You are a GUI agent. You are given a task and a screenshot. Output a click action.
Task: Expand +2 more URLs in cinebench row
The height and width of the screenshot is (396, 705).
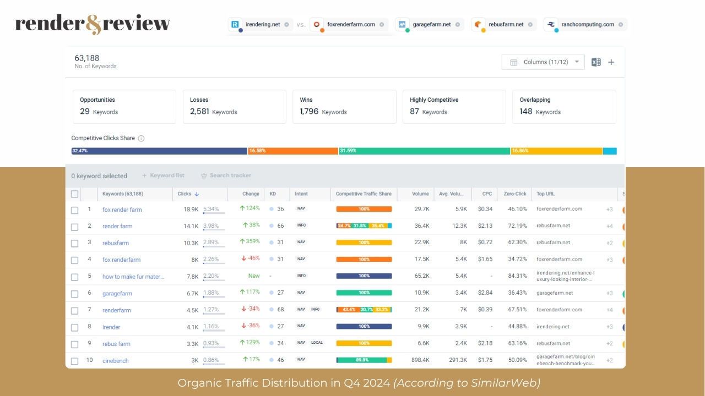[x=610, y=361]
